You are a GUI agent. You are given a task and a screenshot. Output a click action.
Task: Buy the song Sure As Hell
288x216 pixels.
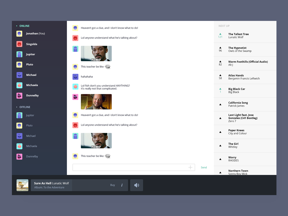[x=112, y=185]
